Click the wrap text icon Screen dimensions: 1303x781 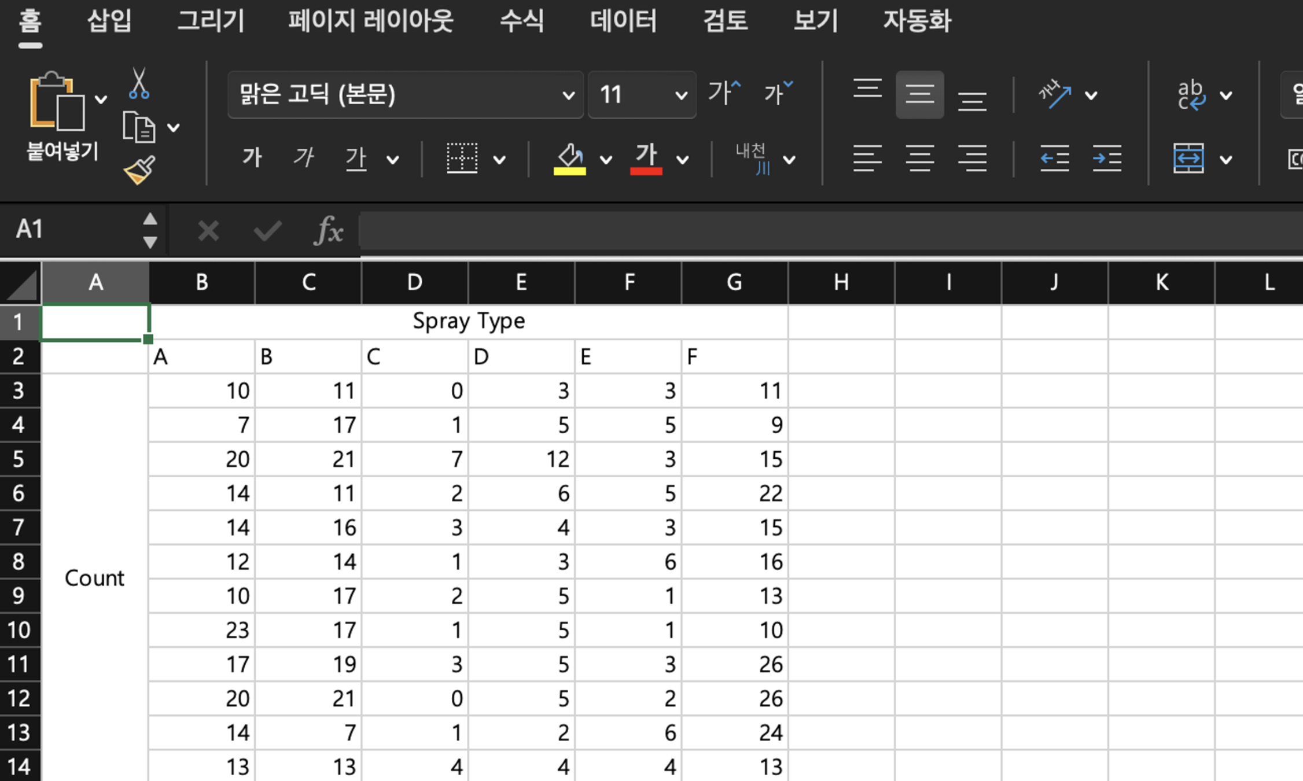(x=1191, y=94)
